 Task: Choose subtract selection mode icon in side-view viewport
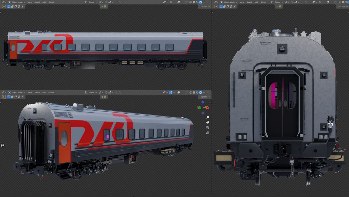pyautogui.click(x=16, y=6)
